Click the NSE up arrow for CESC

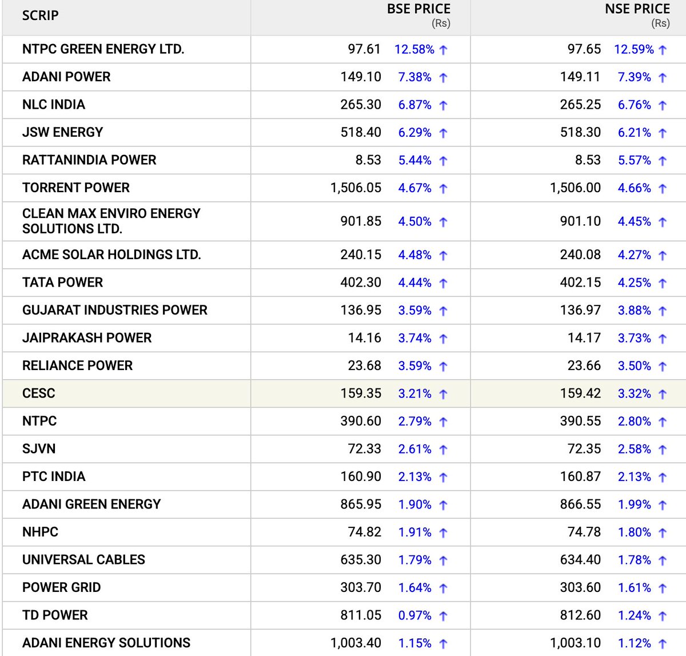(x=663, y=394)
